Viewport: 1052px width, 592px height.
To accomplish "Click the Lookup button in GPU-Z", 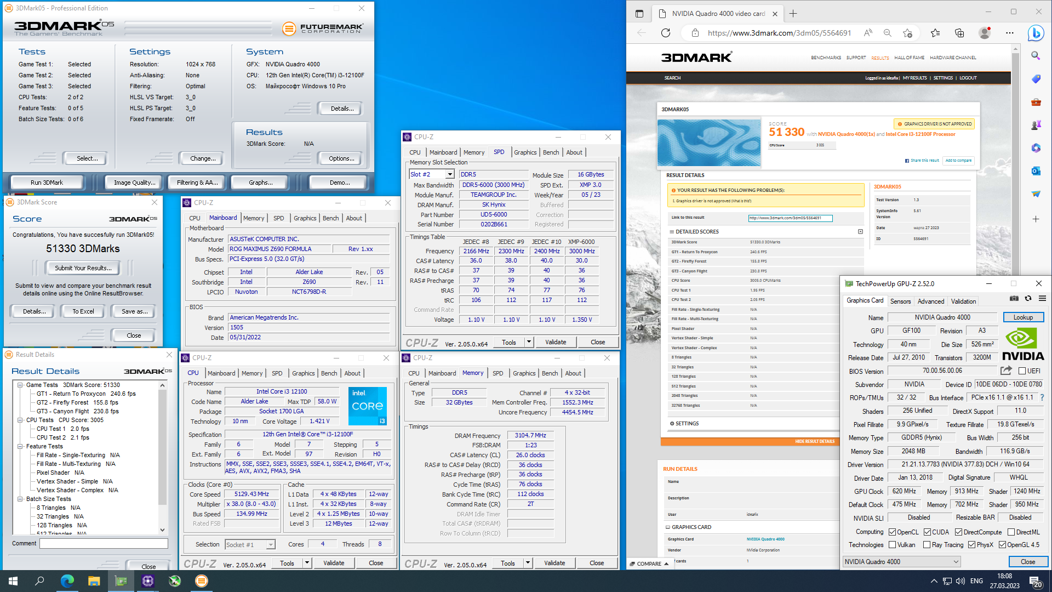I will coord(1023,317).
